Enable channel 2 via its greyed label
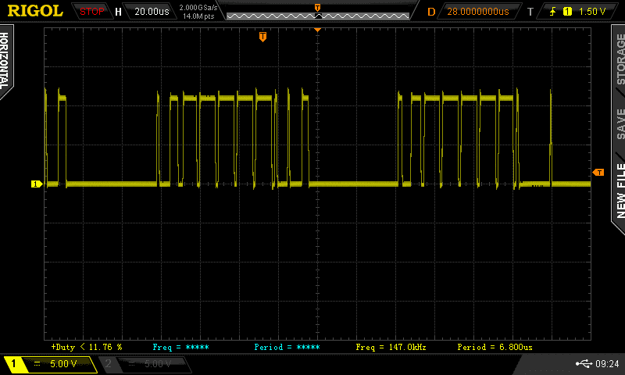This screenshot has height=375, width=625. (x=145, y=364)
